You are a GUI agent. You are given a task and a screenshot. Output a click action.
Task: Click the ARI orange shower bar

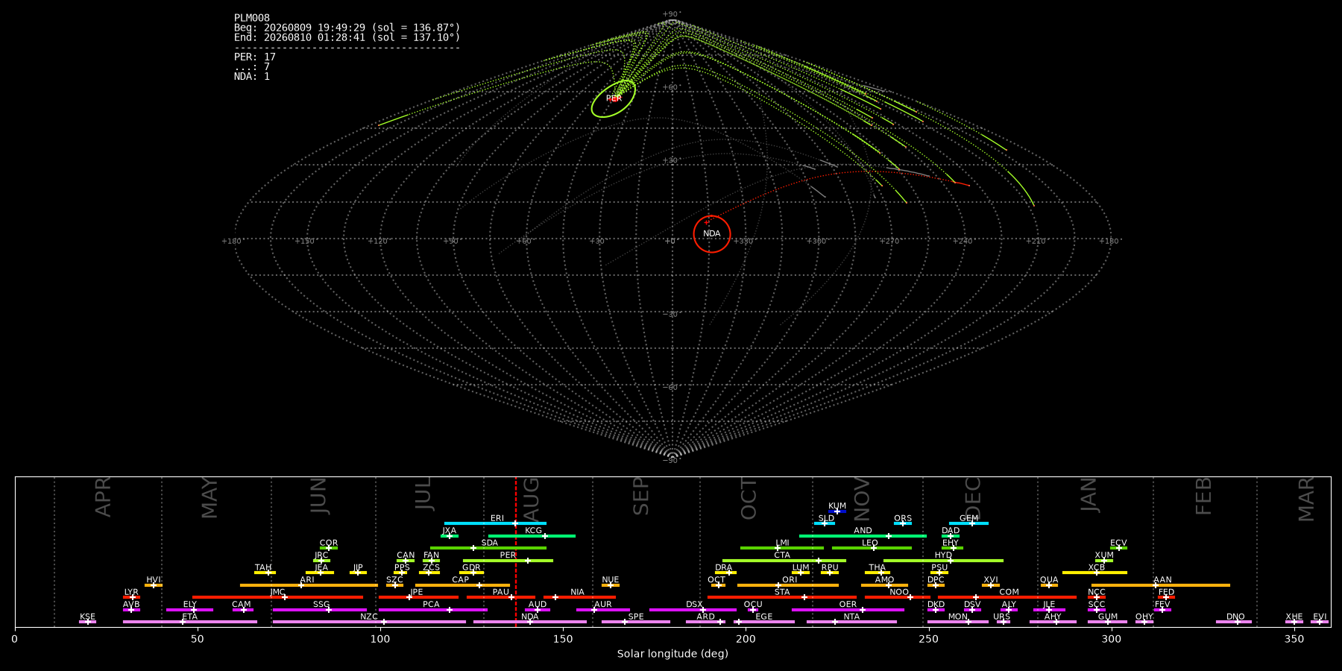(309, 585)
